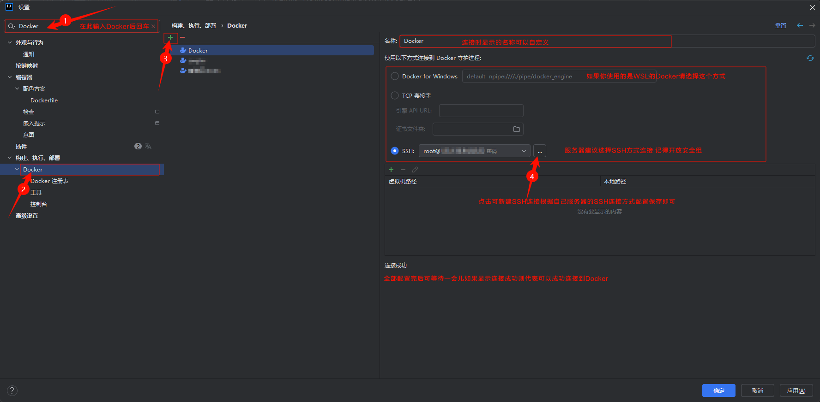Open the 插件 settings page
This screenshot has height=402, width=820.
21,146
